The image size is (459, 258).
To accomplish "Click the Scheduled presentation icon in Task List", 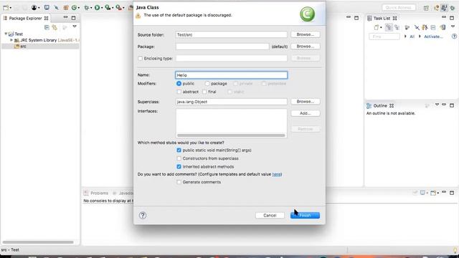I will tap(397, 27).
